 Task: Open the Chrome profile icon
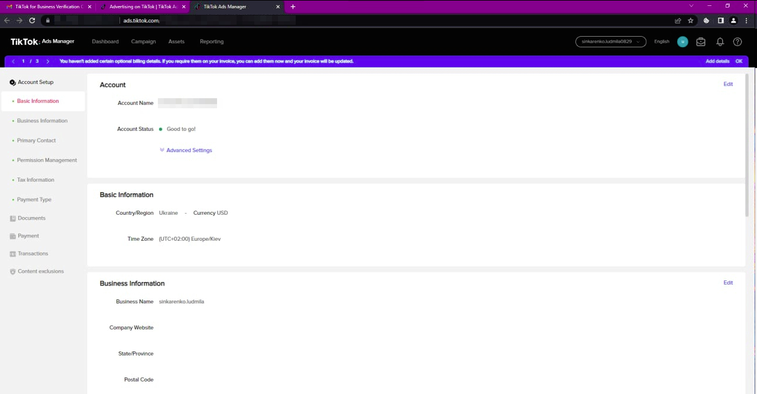[x=734, y=20]
